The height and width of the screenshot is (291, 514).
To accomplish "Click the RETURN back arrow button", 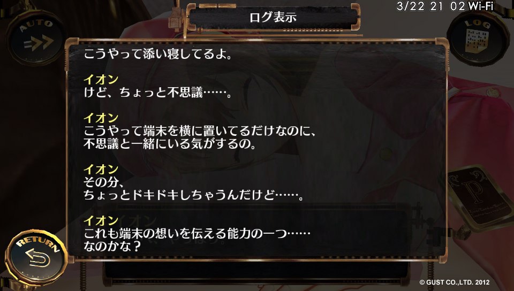I will 36,258.
